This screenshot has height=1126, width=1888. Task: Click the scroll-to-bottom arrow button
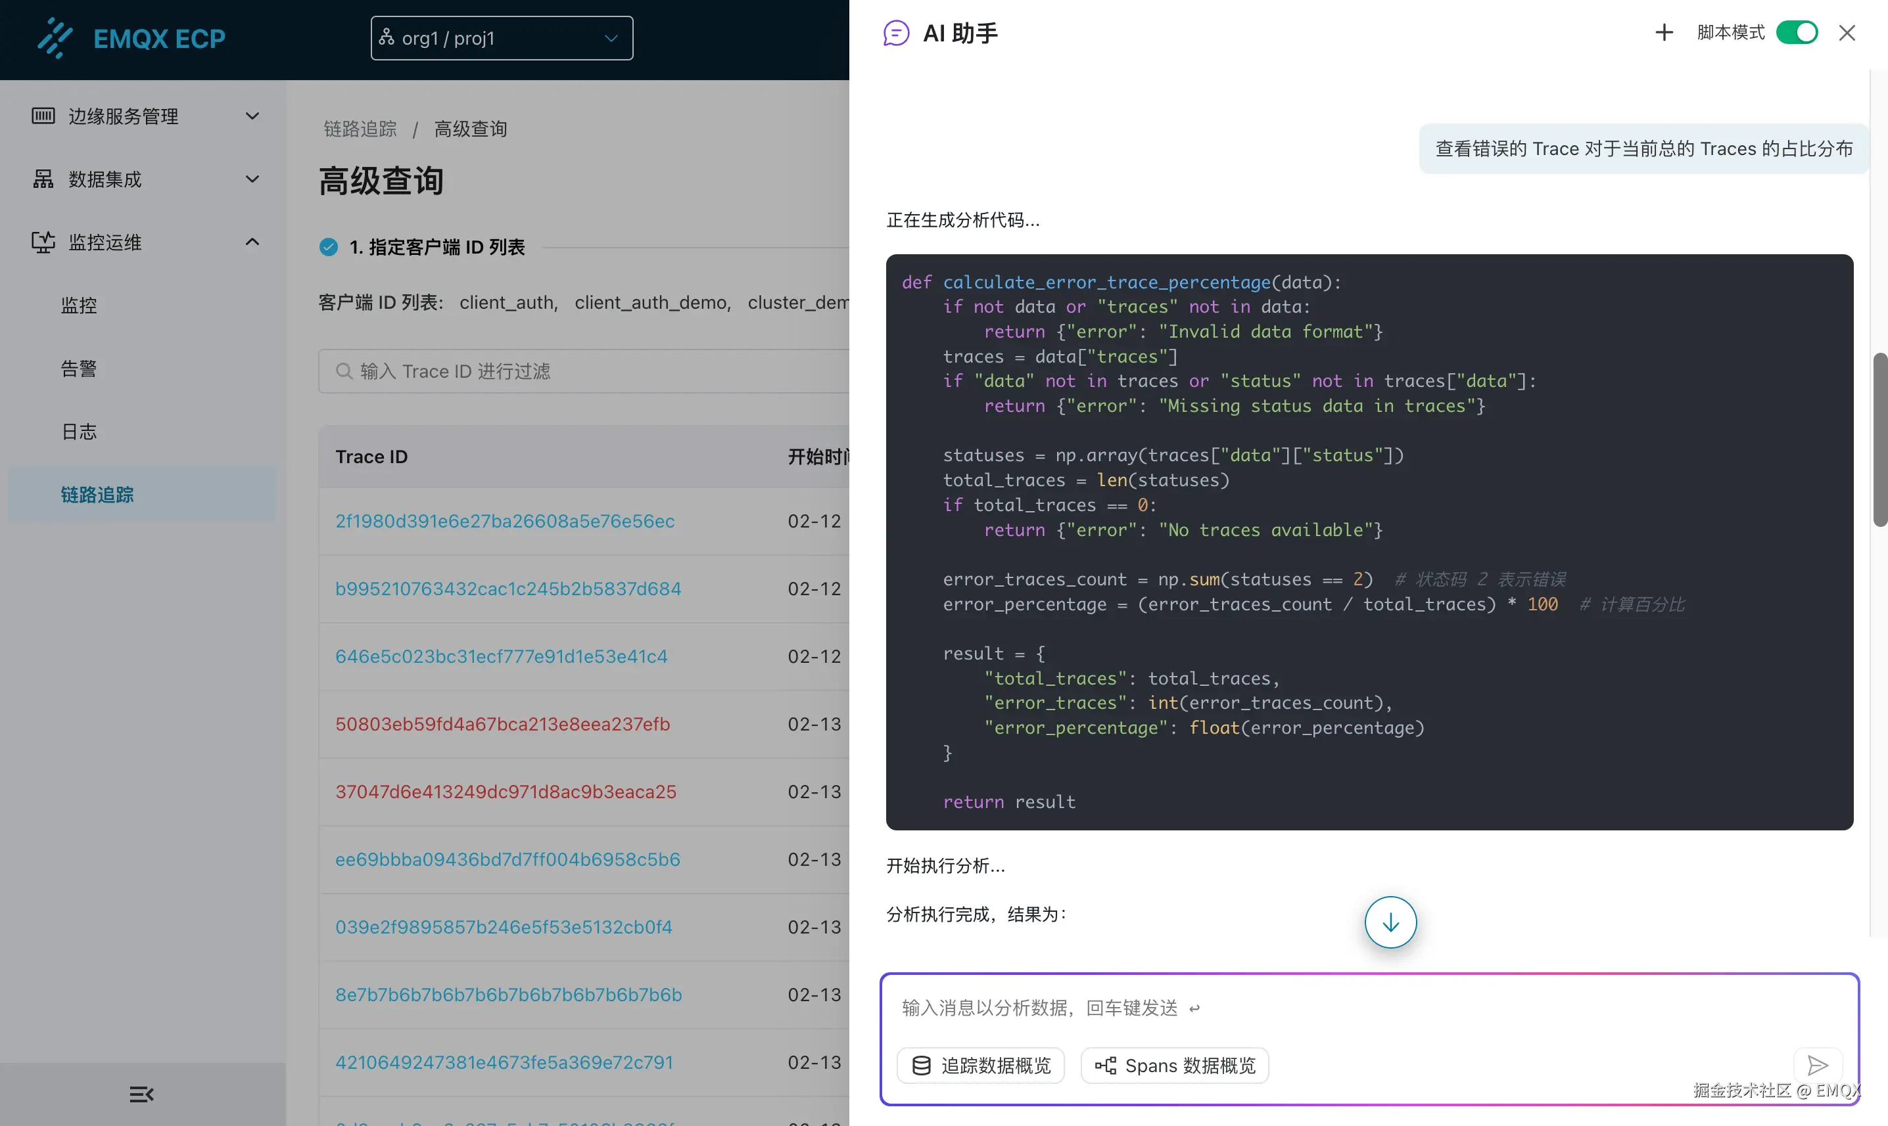(1390, 922)
